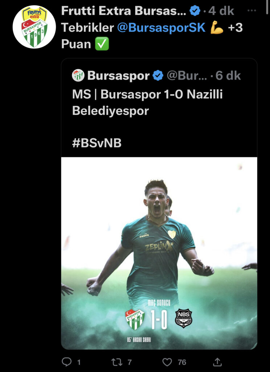The image size is (270, 372).
Task: Click the Frutti Extra Bursas... account name
Action: click(123, 11)
